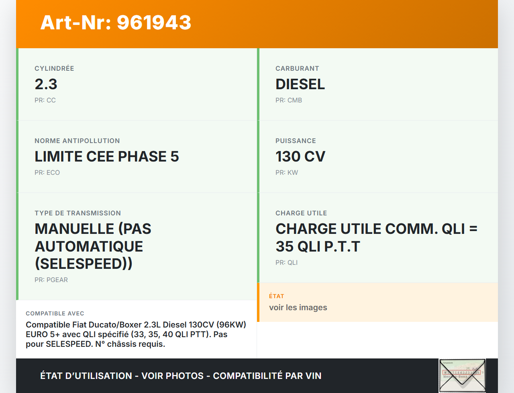Click the 2.3 displacement value

click(x=46, y=84)
